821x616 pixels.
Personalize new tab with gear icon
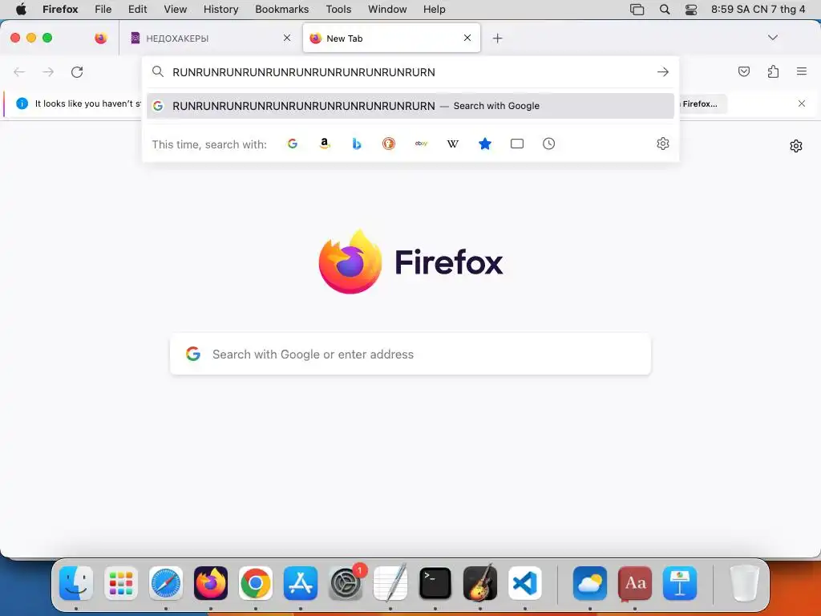coord(796,146)
